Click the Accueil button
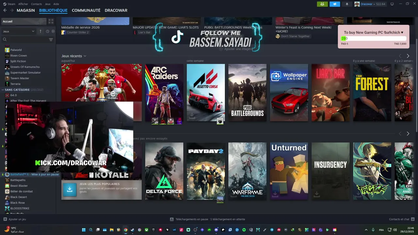The image size is (418, 235). pyautogui.click(x=24, y=21)
